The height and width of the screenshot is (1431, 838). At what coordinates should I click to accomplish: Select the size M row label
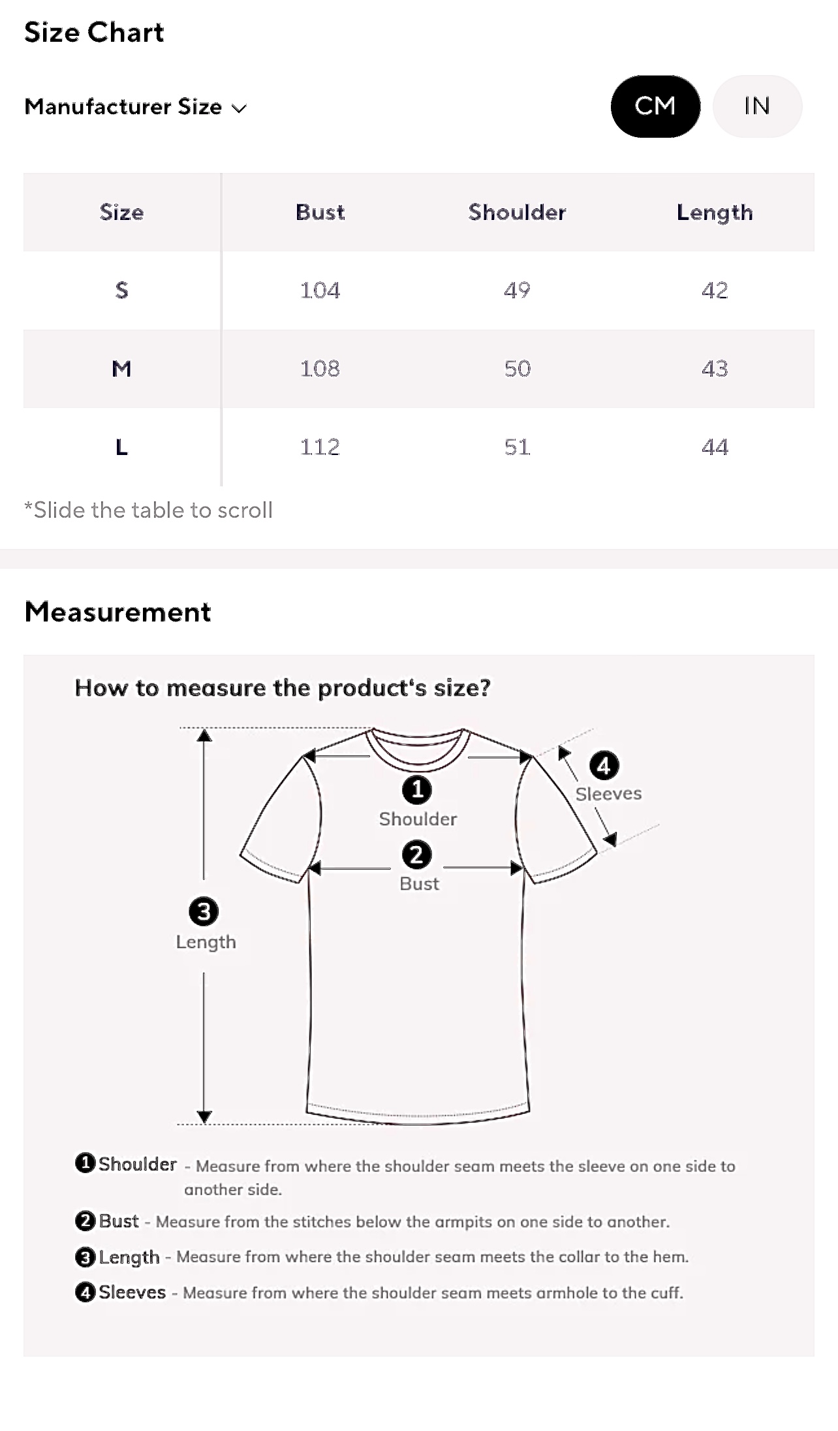[x=121, y=369]
